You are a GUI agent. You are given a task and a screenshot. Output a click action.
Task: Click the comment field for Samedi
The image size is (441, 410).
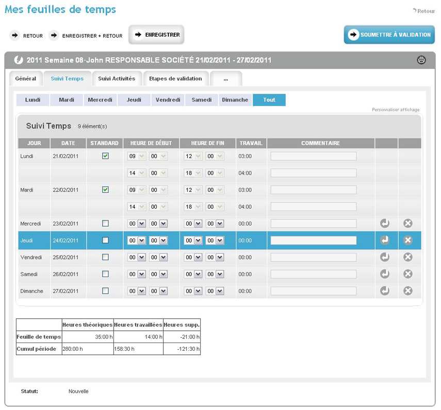tap(313, 274)
